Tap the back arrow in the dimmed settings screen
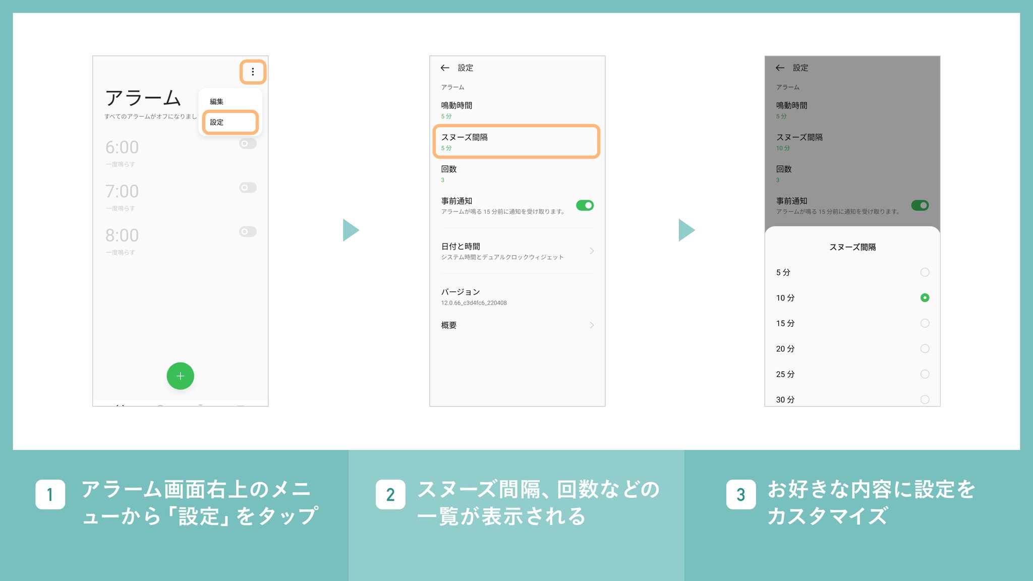The width and height of the screenshot is (1033, 581). point(780,68)
